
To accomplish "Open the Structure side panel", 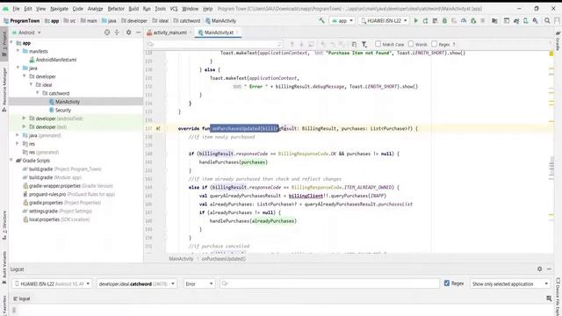I will pos(4,225).
